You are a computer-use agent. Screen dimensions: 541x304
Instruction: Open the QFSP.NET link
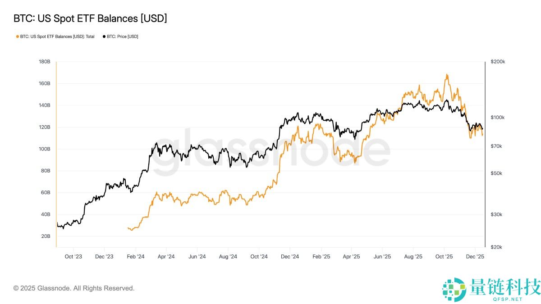(508, 299)
